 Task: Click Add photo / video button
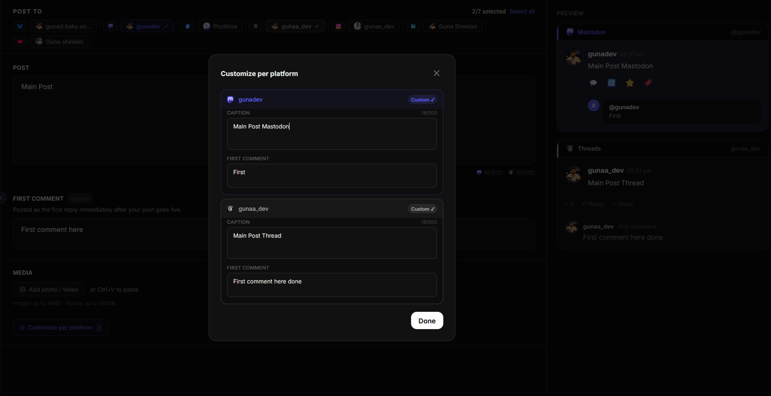(x=49, y=290)
